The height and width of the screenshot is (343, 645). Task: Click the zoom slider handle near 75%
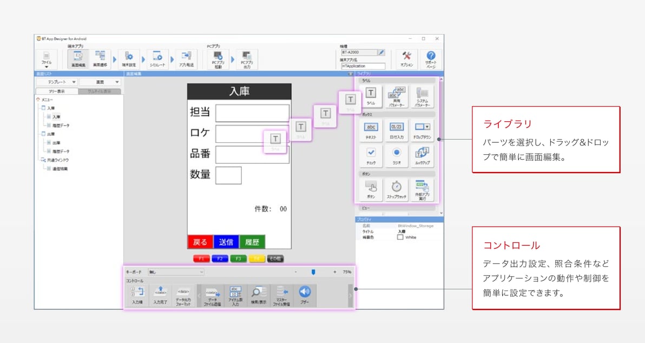pos(313,272)
